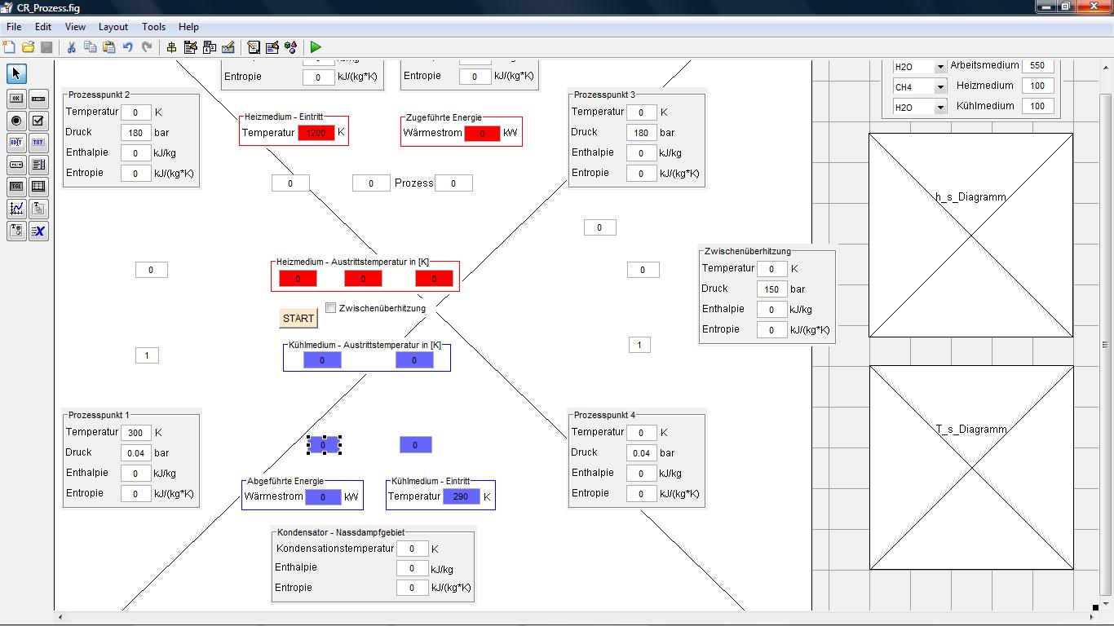Toggle the Zwischenüberhitzung checkbox

click(330, 308)
